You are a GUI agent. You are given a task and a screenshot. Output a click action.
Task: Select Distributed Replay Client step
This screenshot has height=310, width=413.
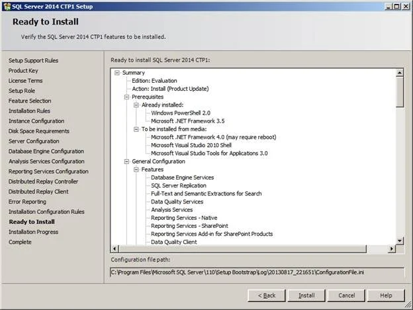point(38,191)
